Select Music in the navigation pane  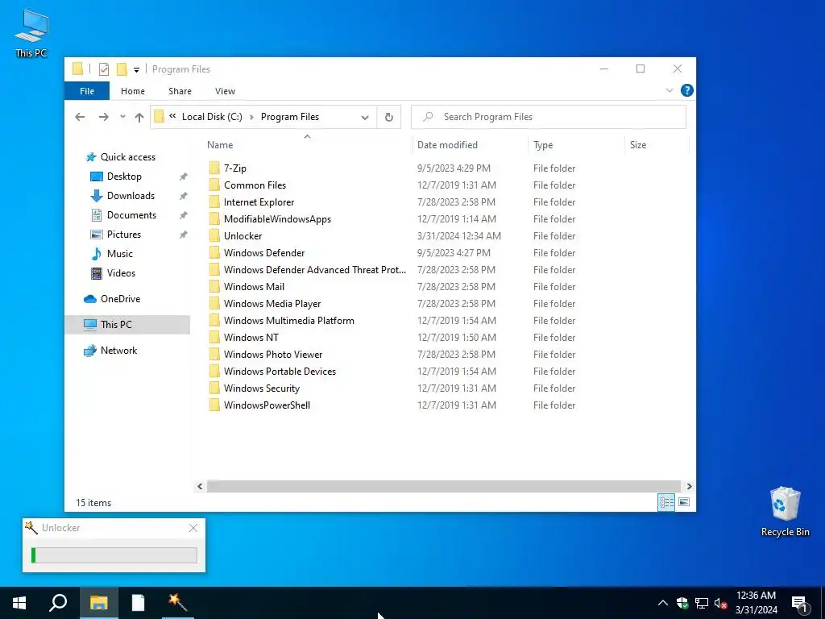(119, 254)
